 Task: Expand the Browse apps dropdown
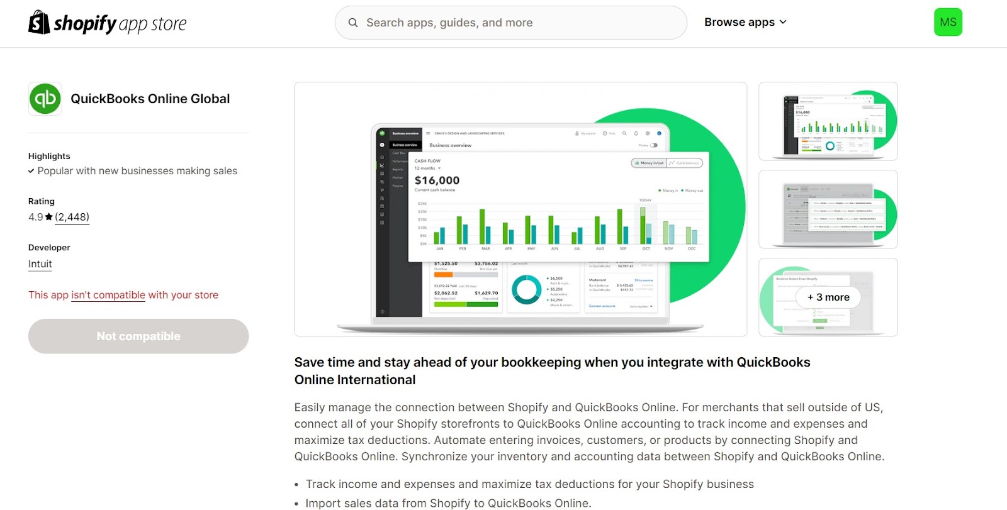pyautogui.click(x=745, y=22)
